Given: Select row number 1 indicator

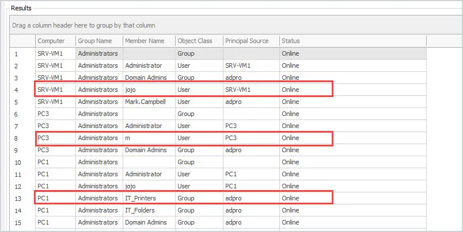Looking at the screenshot, I should 22,53.
